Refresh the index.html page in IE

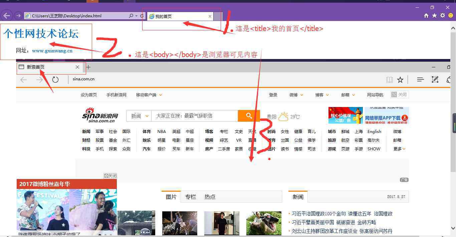coord(142,16)
